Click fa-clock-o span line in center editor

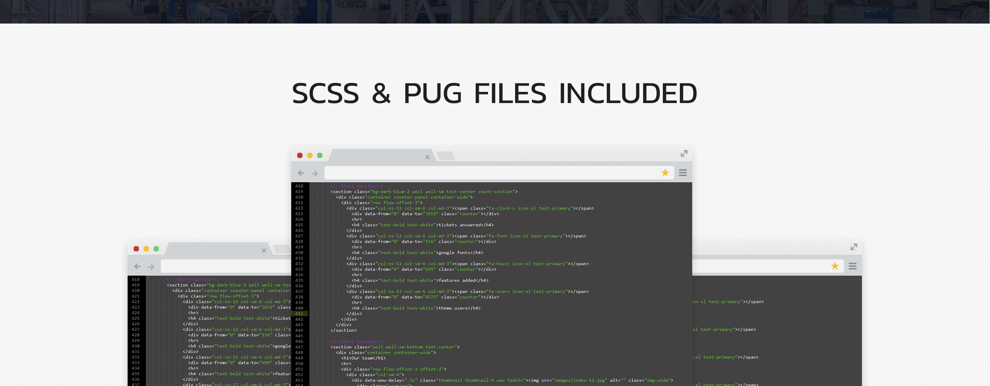[x=470, y=208]
